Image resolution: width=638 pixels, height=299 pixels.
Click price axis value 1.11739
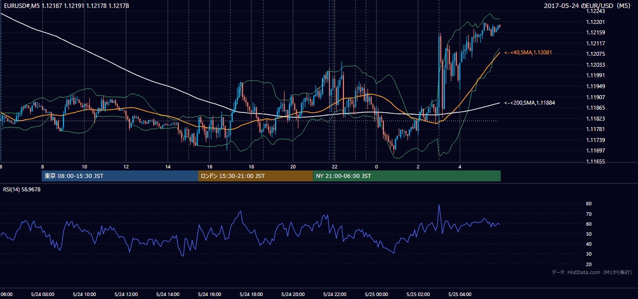596,140
